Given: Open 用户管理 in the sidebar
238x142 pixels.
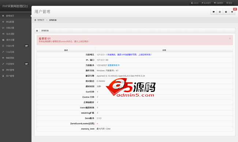Looking at the screenshot, I should click(x=16, y=76).
